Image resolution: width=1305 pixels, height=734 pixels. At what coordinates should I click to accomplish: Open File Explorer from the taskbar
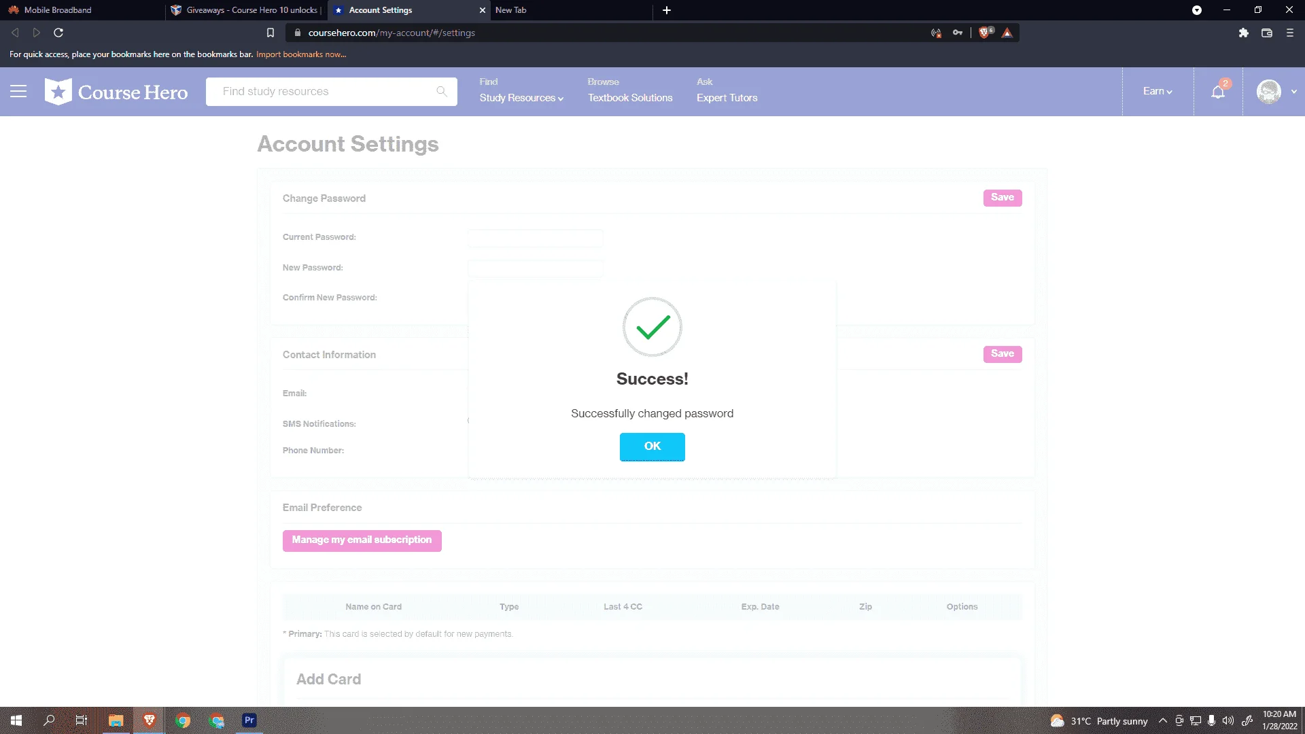tap(116, 720)
